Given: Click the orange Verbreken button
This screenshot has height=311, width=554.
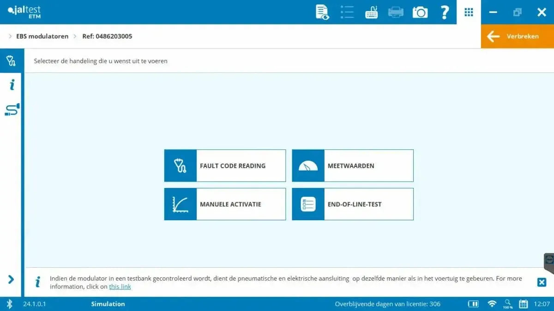Looking at the screenshot, I should coord(517,36).
